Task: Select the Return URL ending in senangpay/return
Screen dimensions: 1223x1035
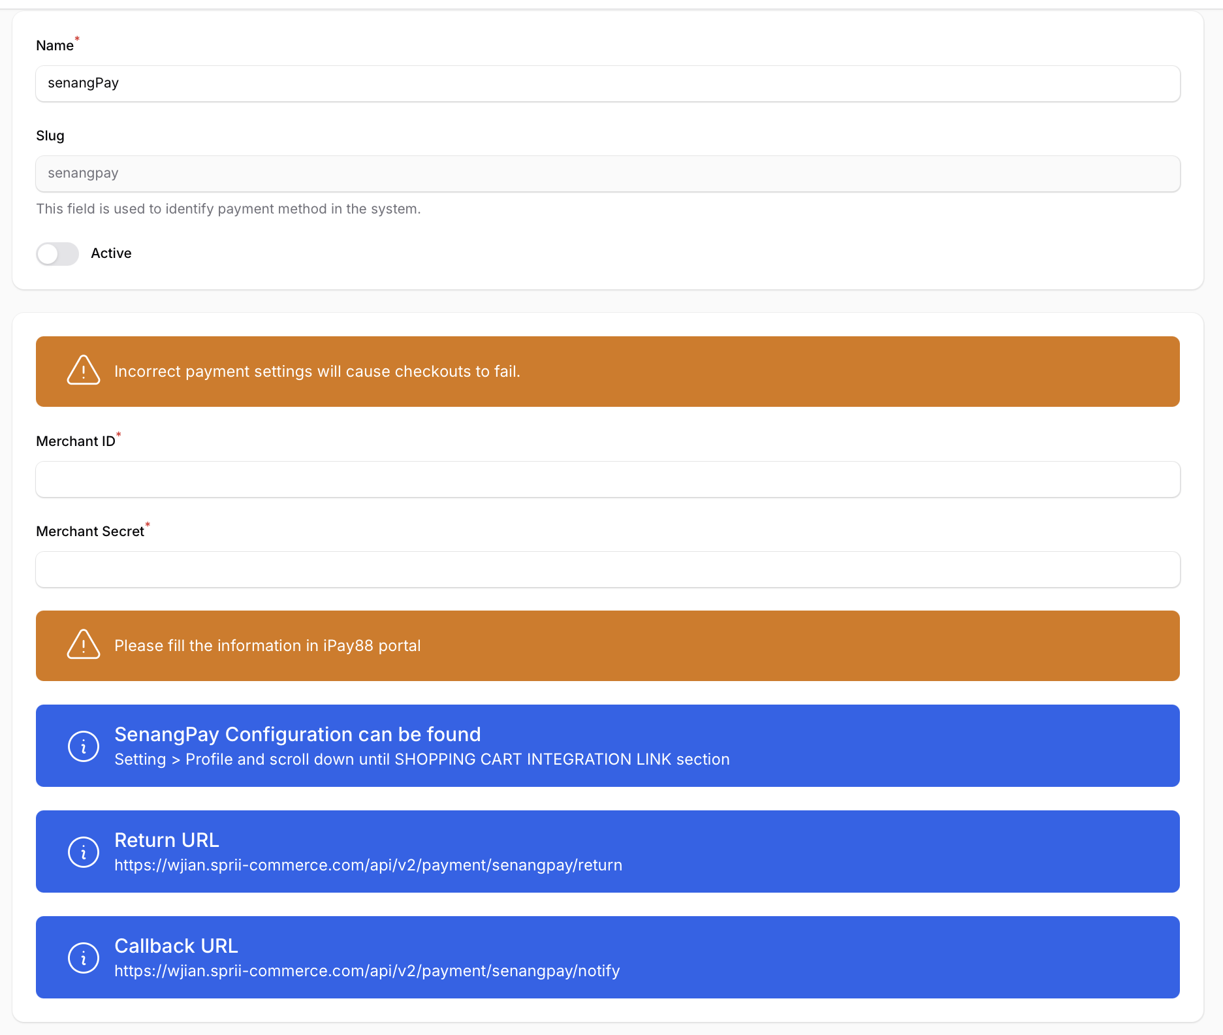Action: [x=368, y=865]
